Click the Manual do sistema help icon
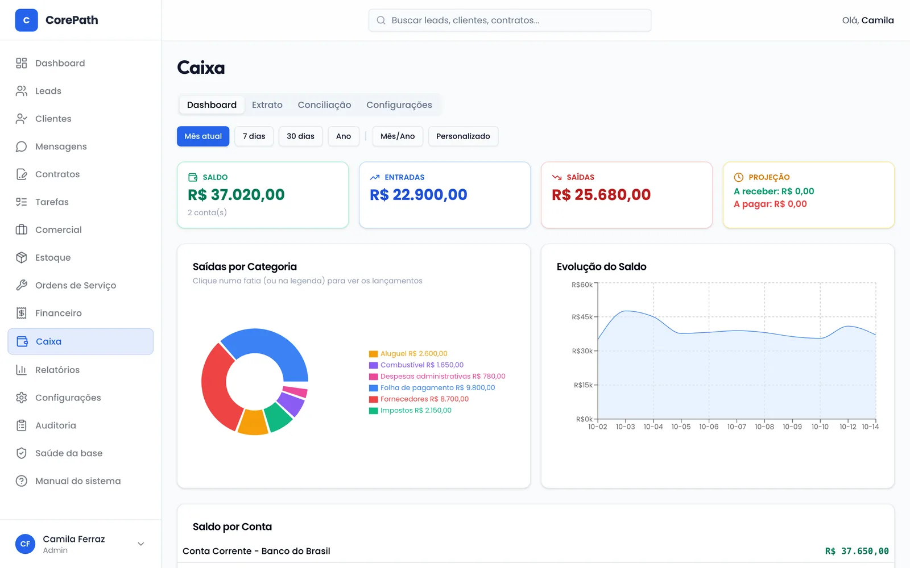The image size is (910, 568). click(22, 481)
